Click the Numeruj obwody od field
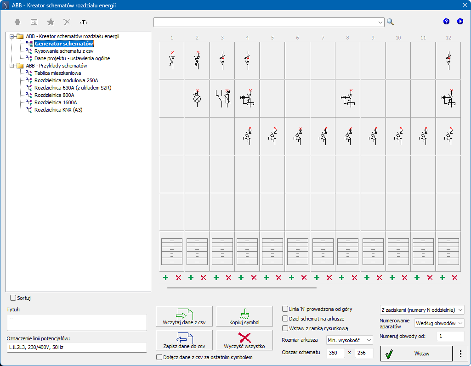This screenshot has height=366, width=471. click(x=450, y=336)
